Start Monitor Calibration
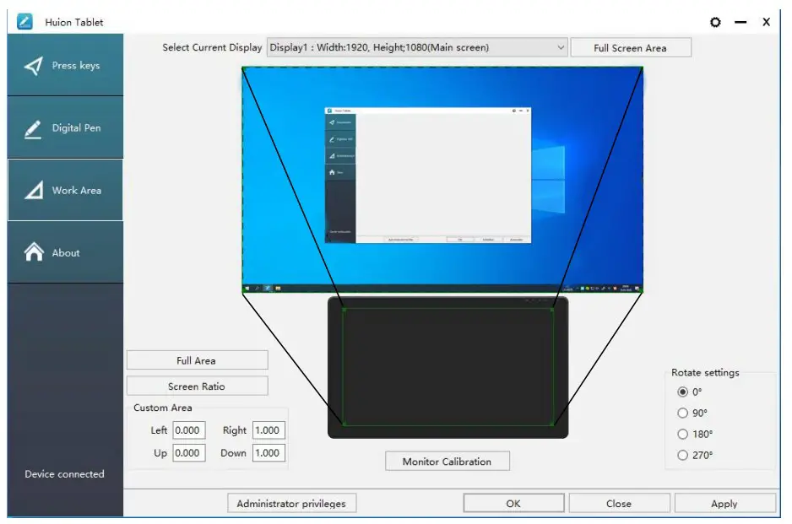The width and height of the screenshot is (792, 524). click(x=447, y=461)
